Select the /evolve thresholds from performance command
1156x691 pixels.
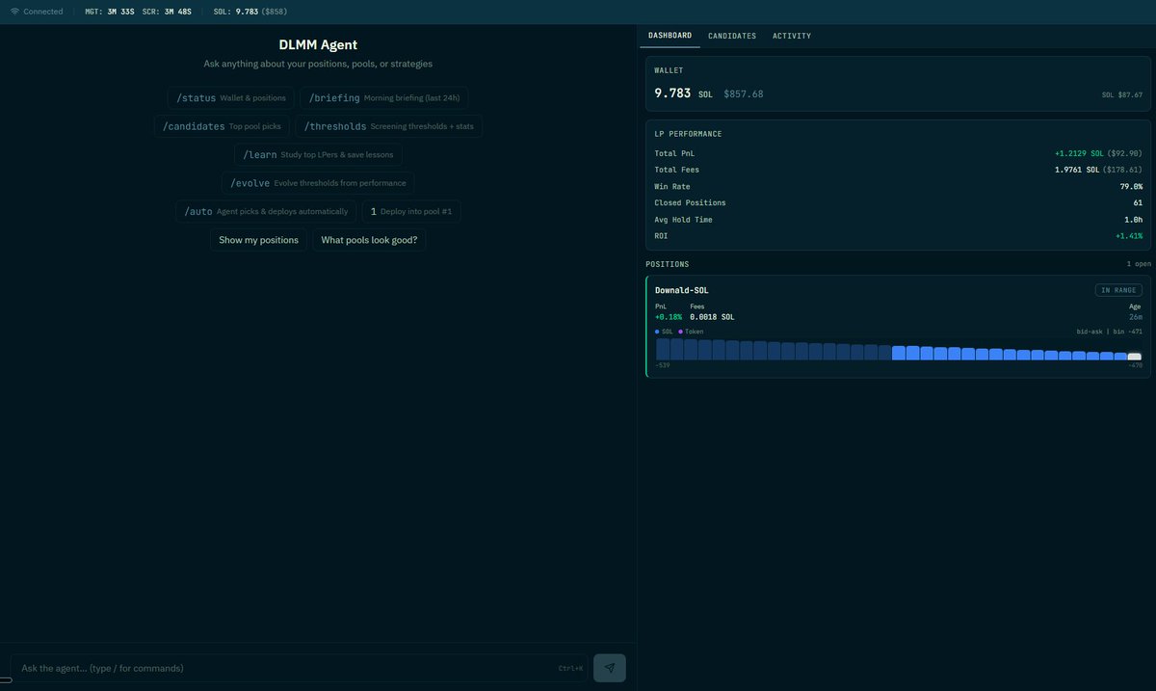[318, 181]
